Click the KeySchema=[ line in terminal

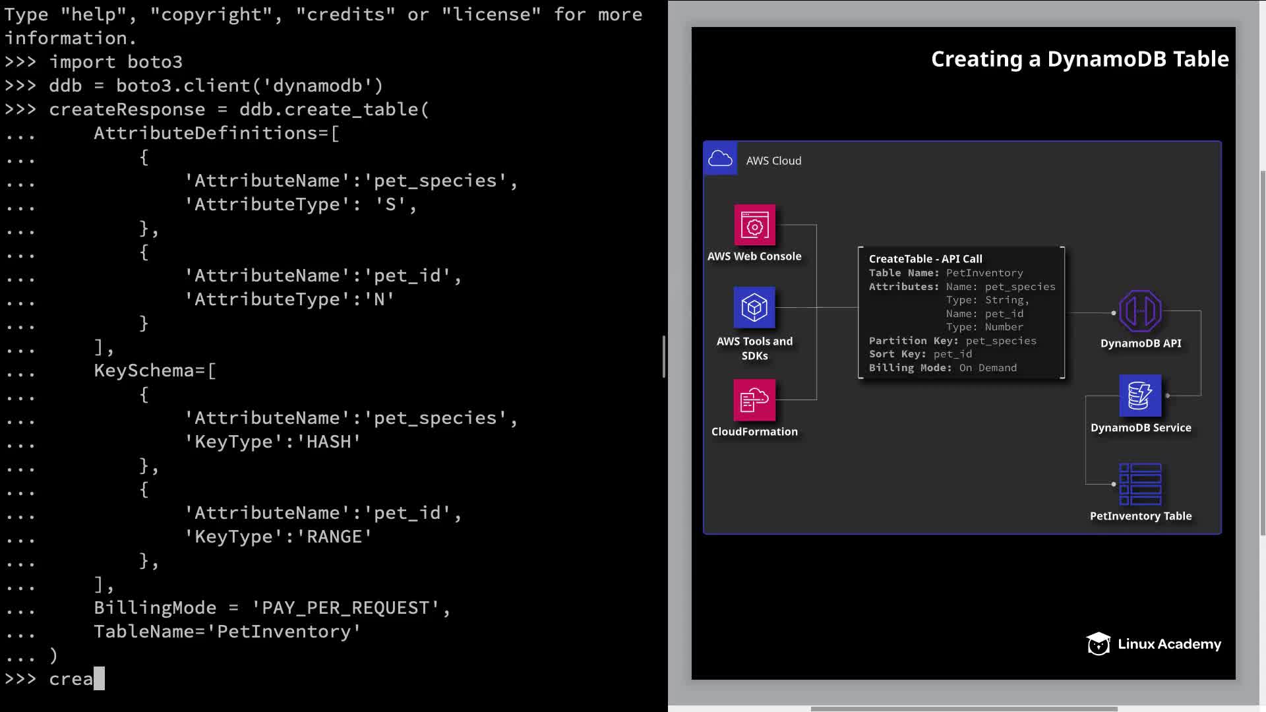[x=155, y=371]
